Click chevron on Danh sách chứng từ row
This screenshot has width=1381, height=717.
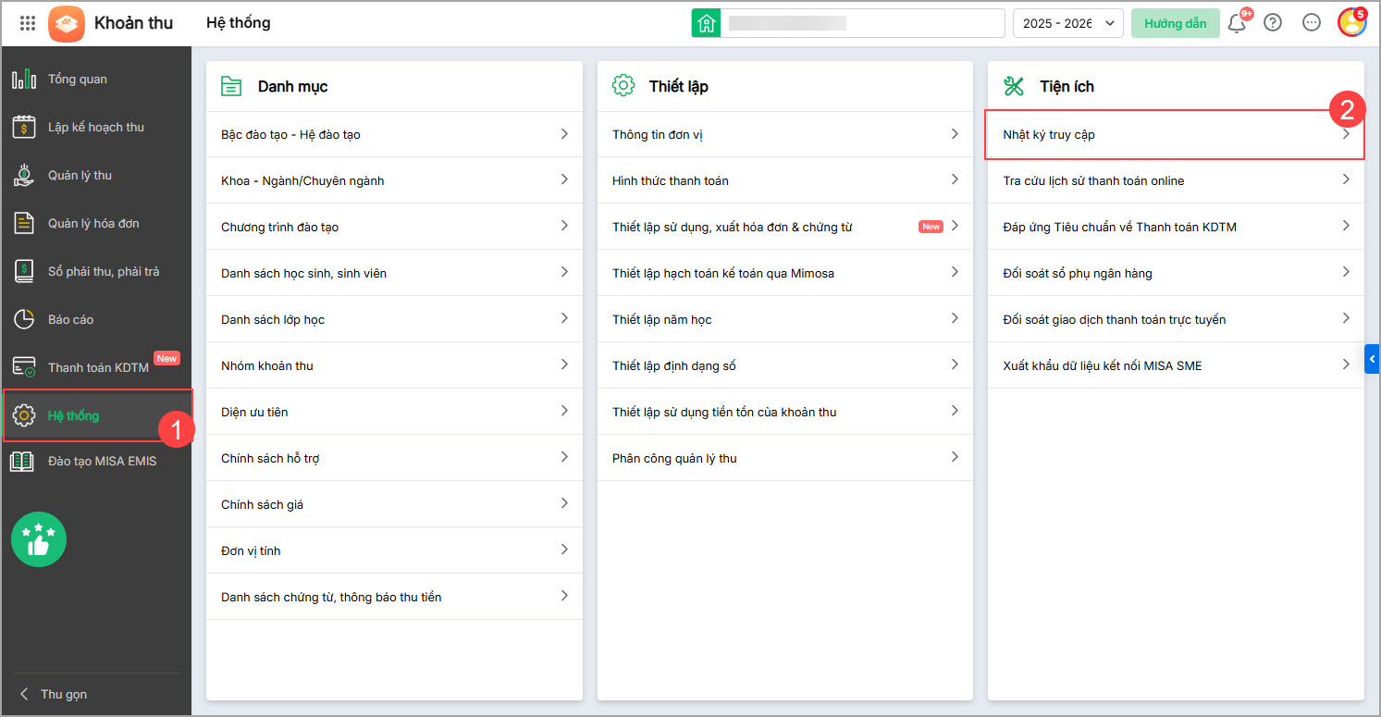point(564,596)
